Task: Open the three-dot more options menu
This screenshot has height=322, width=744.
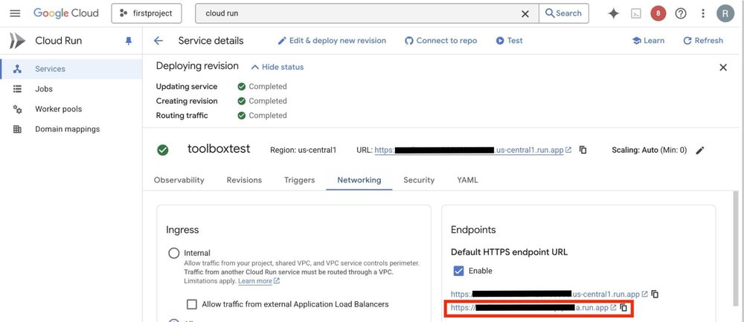Action: [x=703, y=13]
